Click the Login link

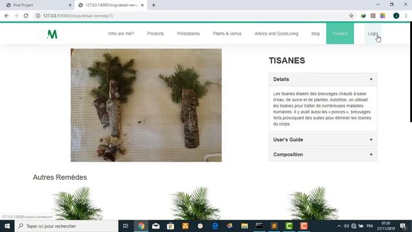pos(373,34)
